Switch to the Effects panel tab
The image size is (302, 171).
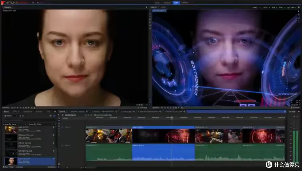(16, 111)
